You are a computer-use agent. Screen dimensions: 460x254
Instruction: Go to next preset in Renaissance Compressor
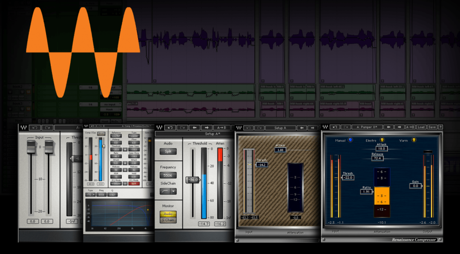click(399, 127)
